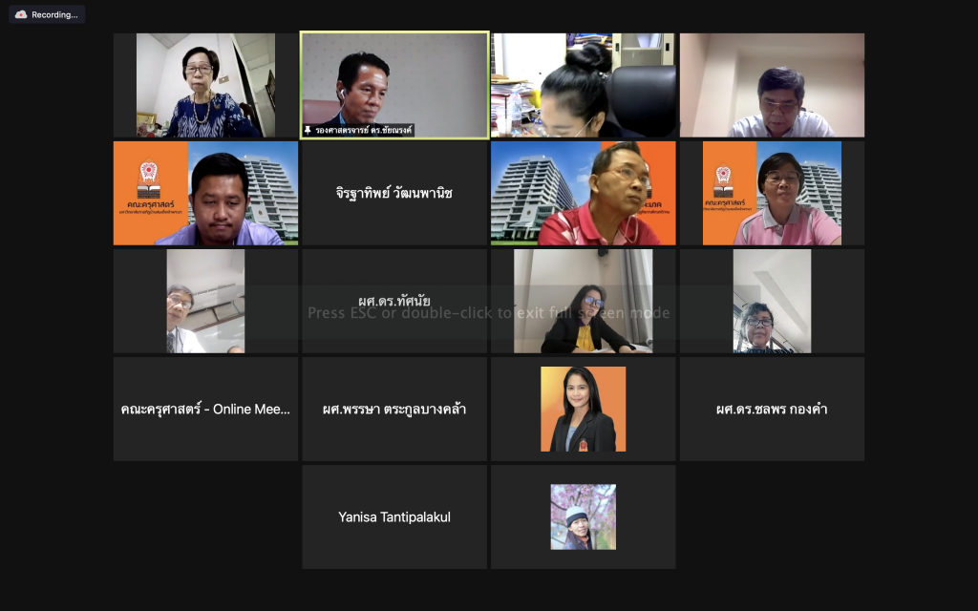978x611 pixels.
Task: Click the cloud Recording indicator icon
Action: pos(21,14)
